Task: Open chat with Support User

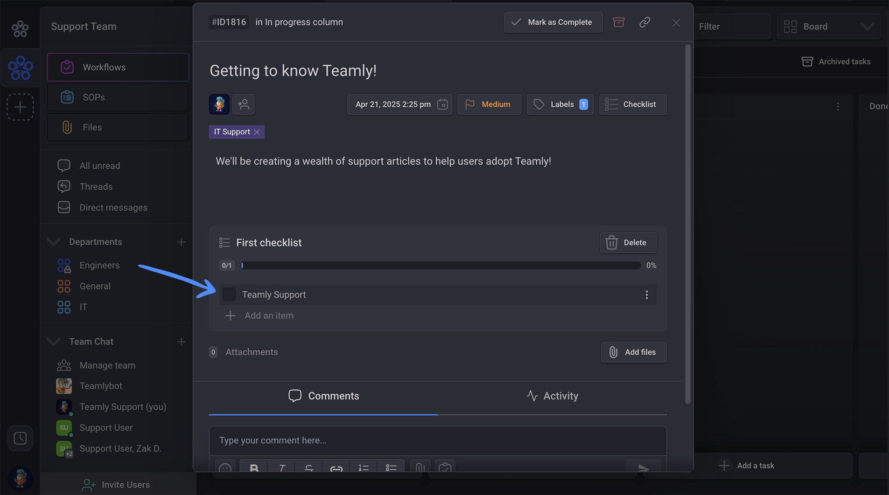Action: click(x=94, y=428)
